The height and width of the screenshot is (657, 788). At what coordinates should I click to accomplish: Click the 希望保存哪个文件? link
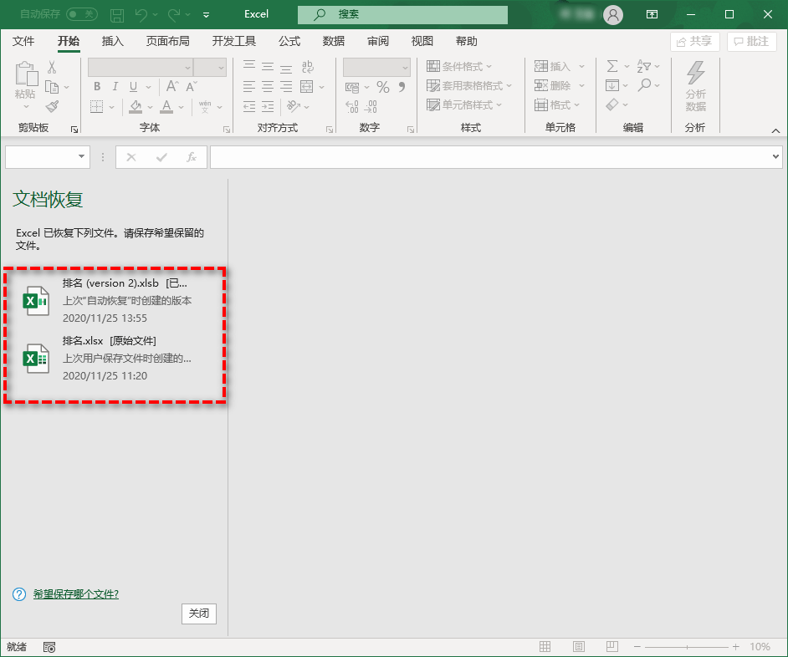coord(75,594)
